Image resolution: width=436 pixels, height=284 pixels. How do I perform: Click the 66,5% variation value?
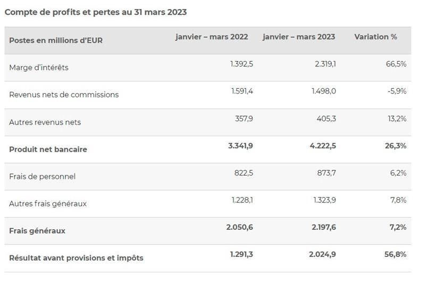pos(396,64)
